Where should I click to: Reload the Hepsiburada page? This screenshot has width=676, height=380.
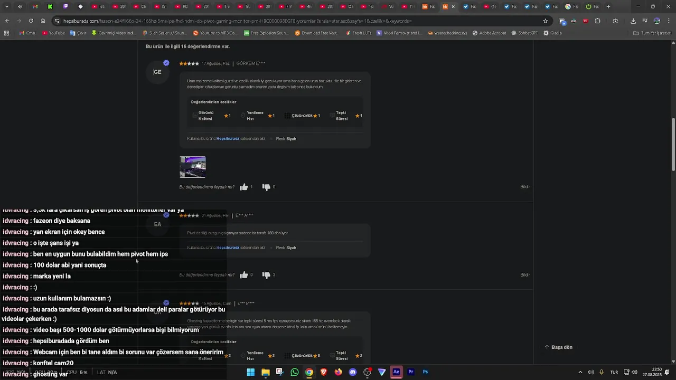coord(31,21)
